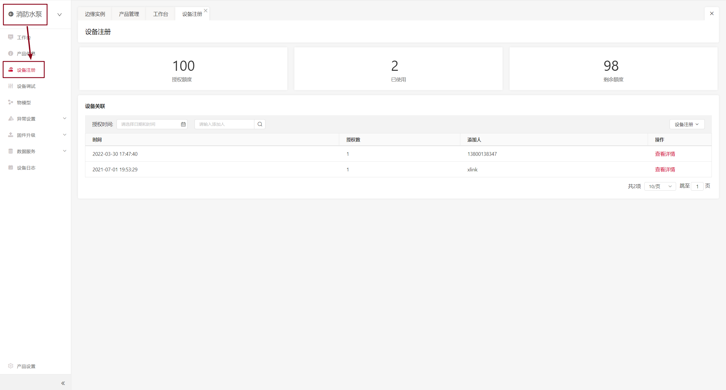Expand the 异常设置 menu
Image resolution: width=726 pixels, height=390 pixels.
[x=65, y=118]
